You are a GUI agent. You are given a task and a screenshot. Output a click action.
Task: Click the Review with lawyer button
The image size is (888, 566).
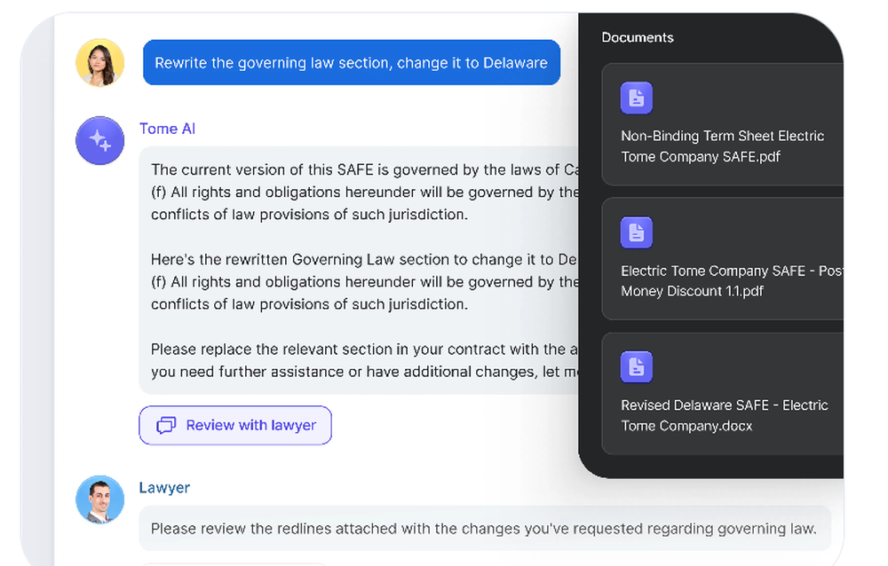234,425
